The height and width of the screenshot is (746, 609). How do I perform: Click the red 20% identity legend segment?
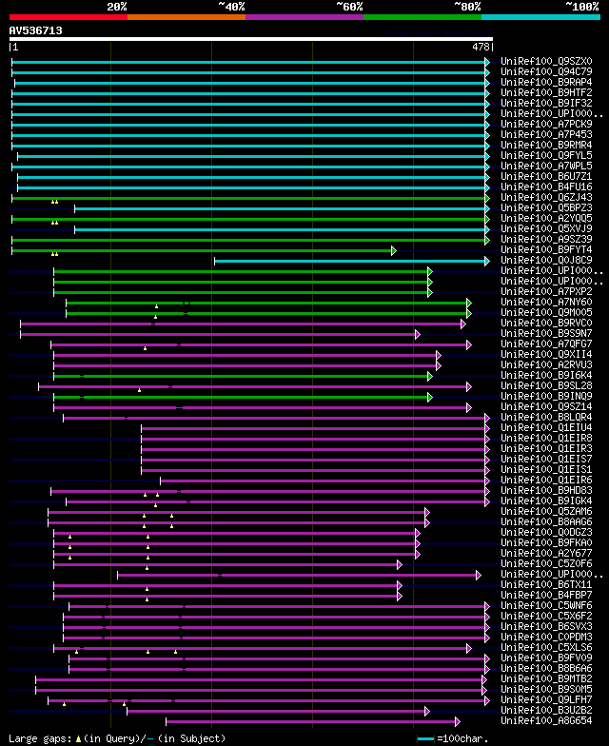[x=69, y=17]
